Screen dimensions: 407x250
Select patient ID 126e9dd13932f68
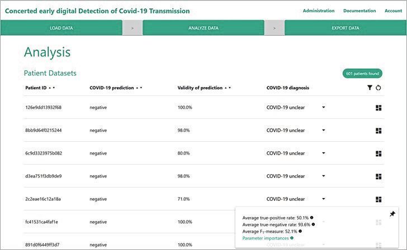(44, 107)
